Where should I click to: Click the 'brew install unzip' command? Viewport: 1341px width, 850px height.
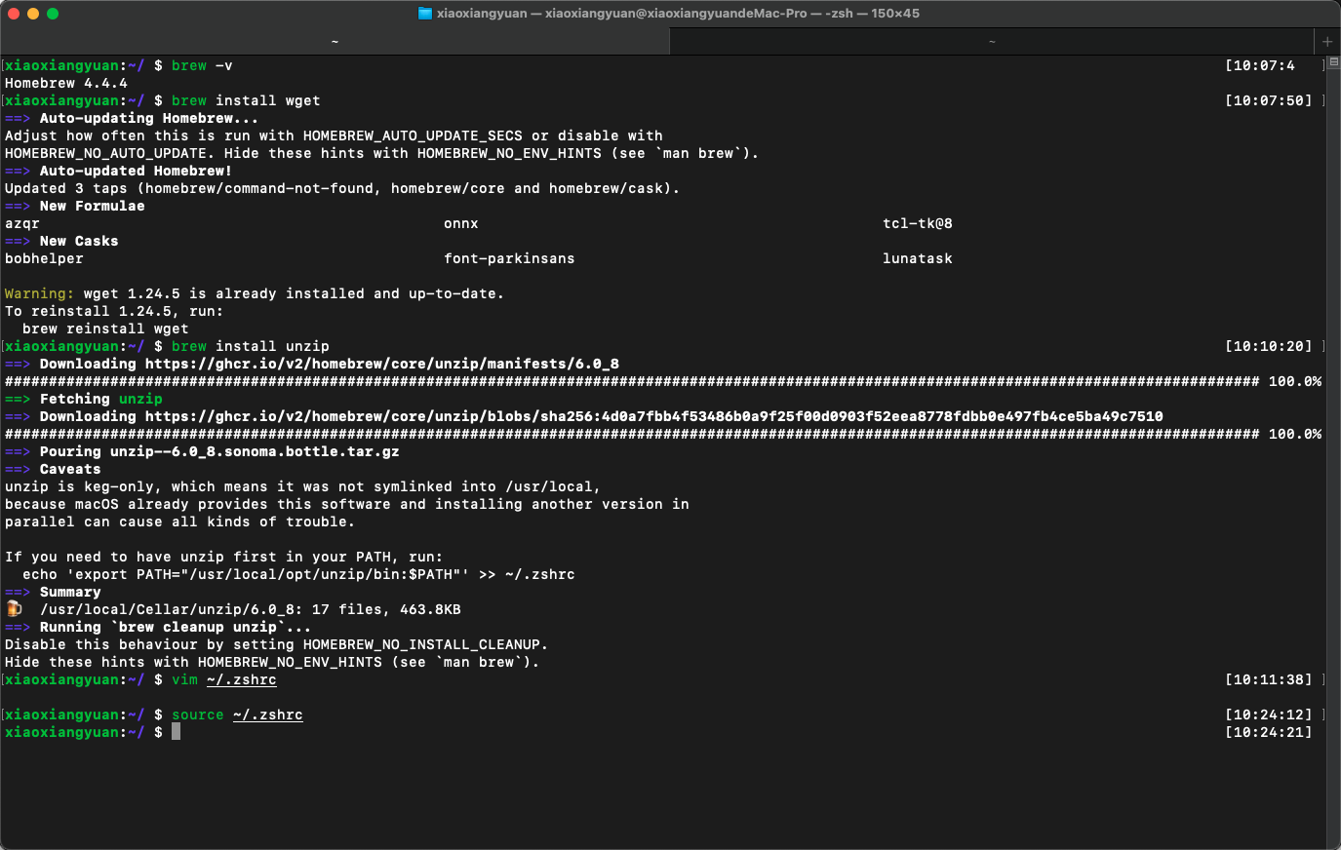(251, 346)
